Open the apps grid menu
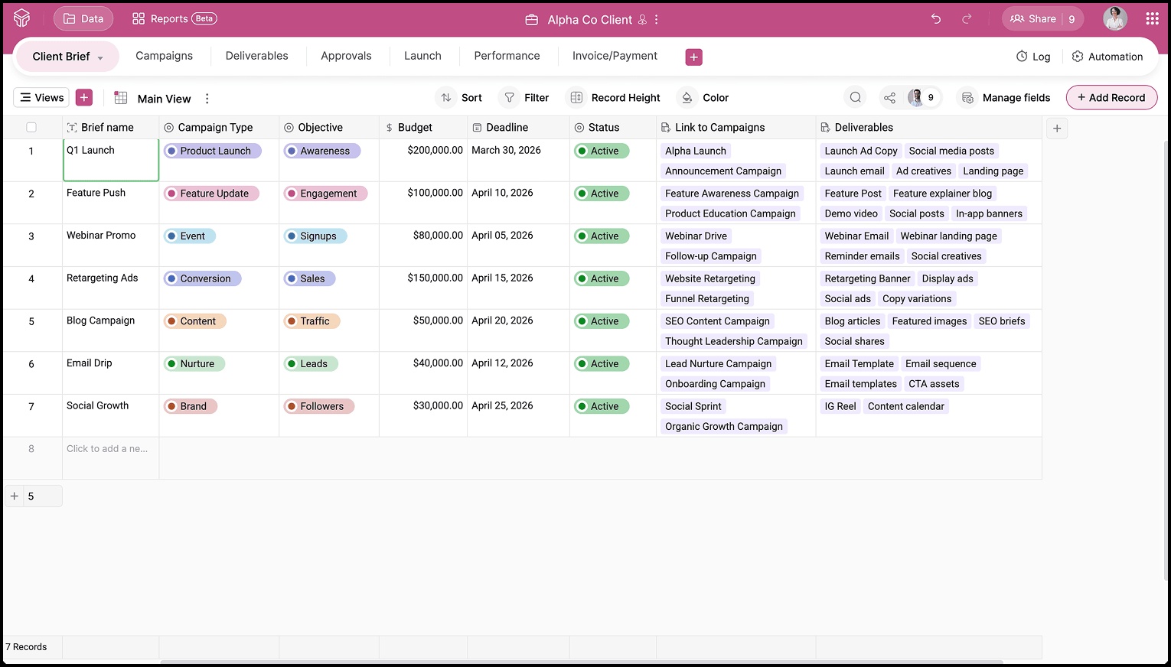Screen dimensions: 1171x667 coord(1152,19)
